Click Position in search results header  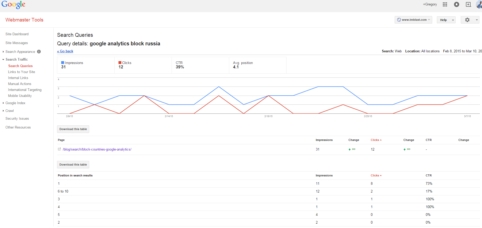pyautogui.click(x=75, y=175)
